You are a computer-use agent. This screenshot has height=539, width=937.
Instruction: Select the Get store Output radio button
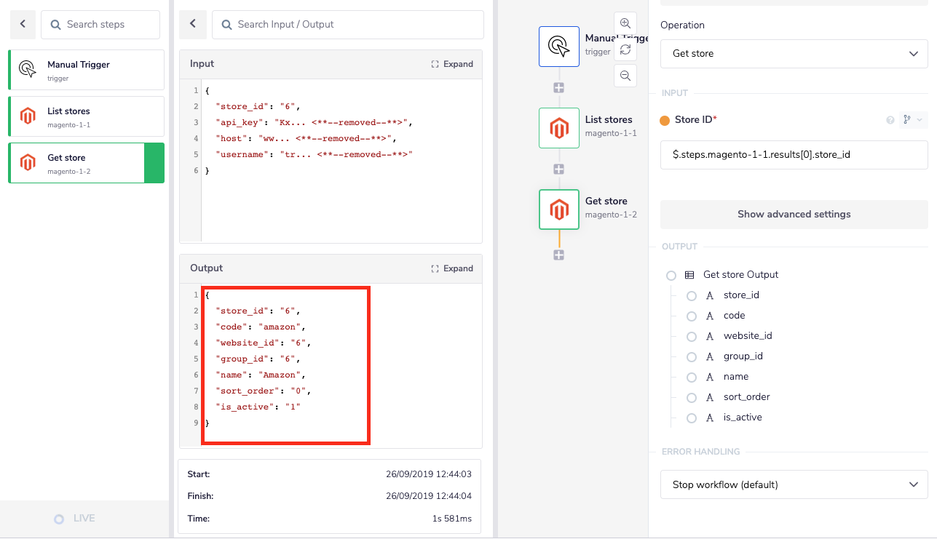point(670,275)
